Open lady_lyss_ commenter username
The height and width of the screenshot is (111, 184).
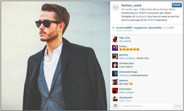tap(125, 38)
